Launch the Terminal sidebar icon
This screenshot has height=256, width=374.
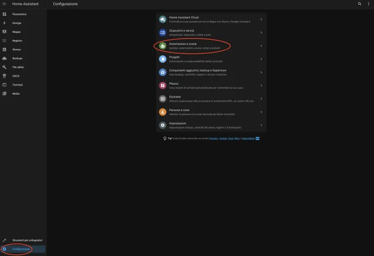(4, 85)
